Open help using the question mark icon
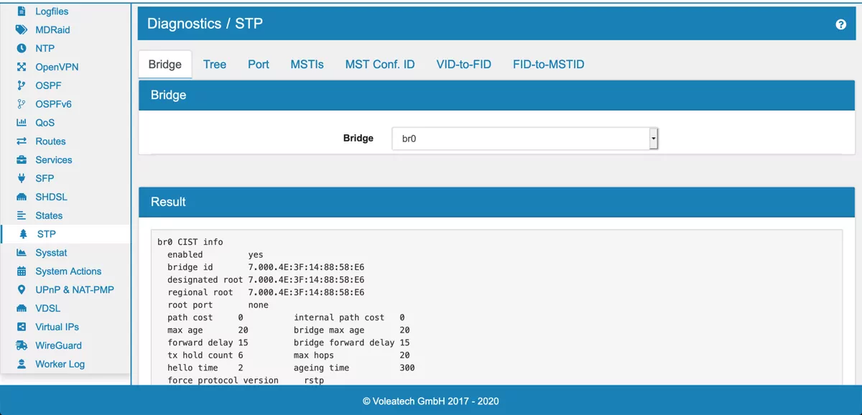Image resolution: width=862 pixels, height=415 pixels. click(x=840, y=24)
